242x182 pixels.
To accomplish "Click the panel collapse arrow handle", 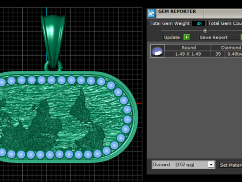I will tap(205, 30).
